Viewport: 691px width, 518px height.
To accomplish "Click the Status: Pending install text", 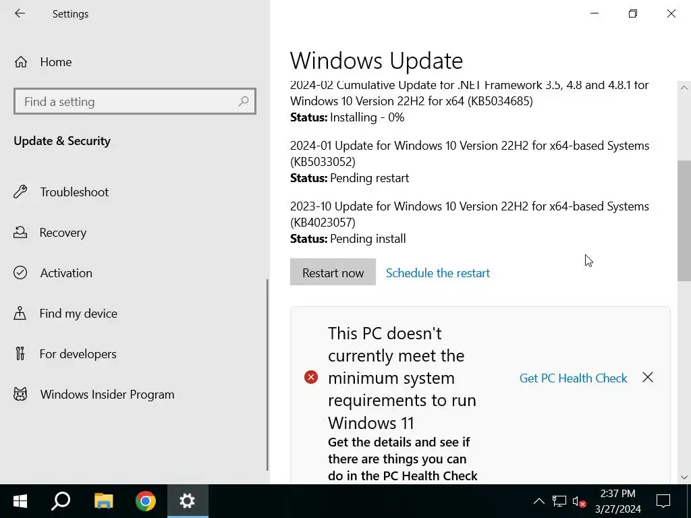I will [348, 239].
